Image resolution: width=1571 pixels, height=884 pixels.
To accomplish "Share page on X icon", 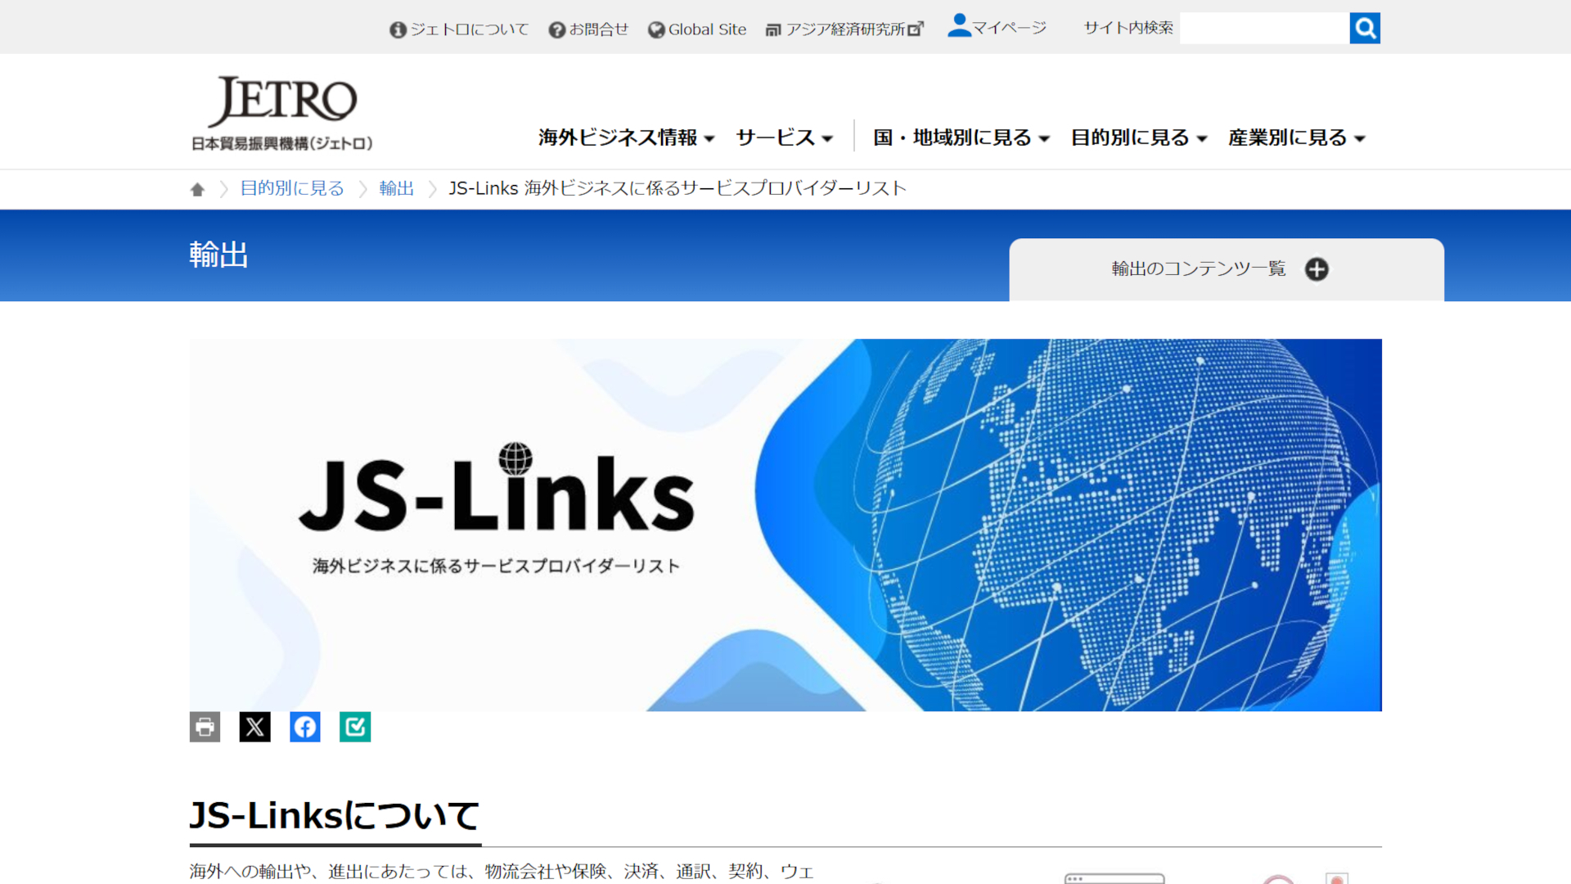I will click(254, 727).
